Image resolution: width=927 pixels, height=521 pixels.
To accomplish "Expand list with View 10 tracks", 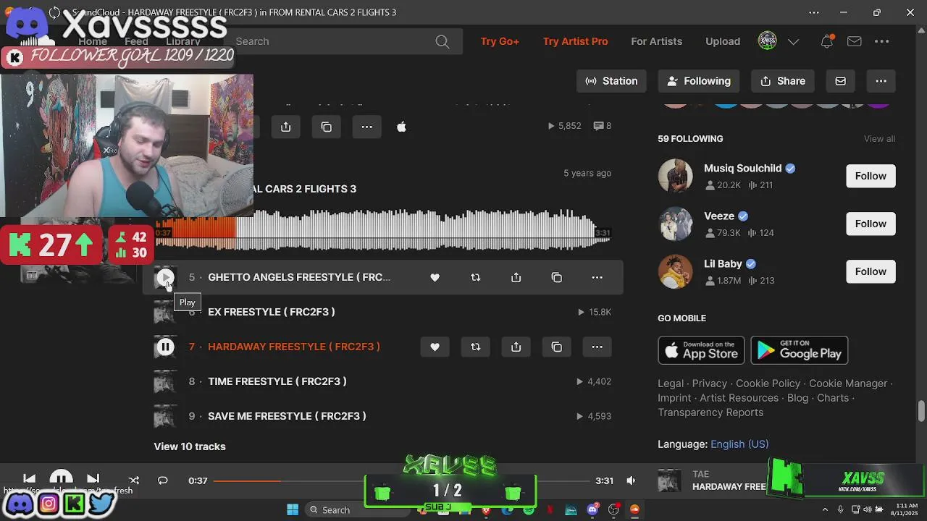I will click(190, 446).
